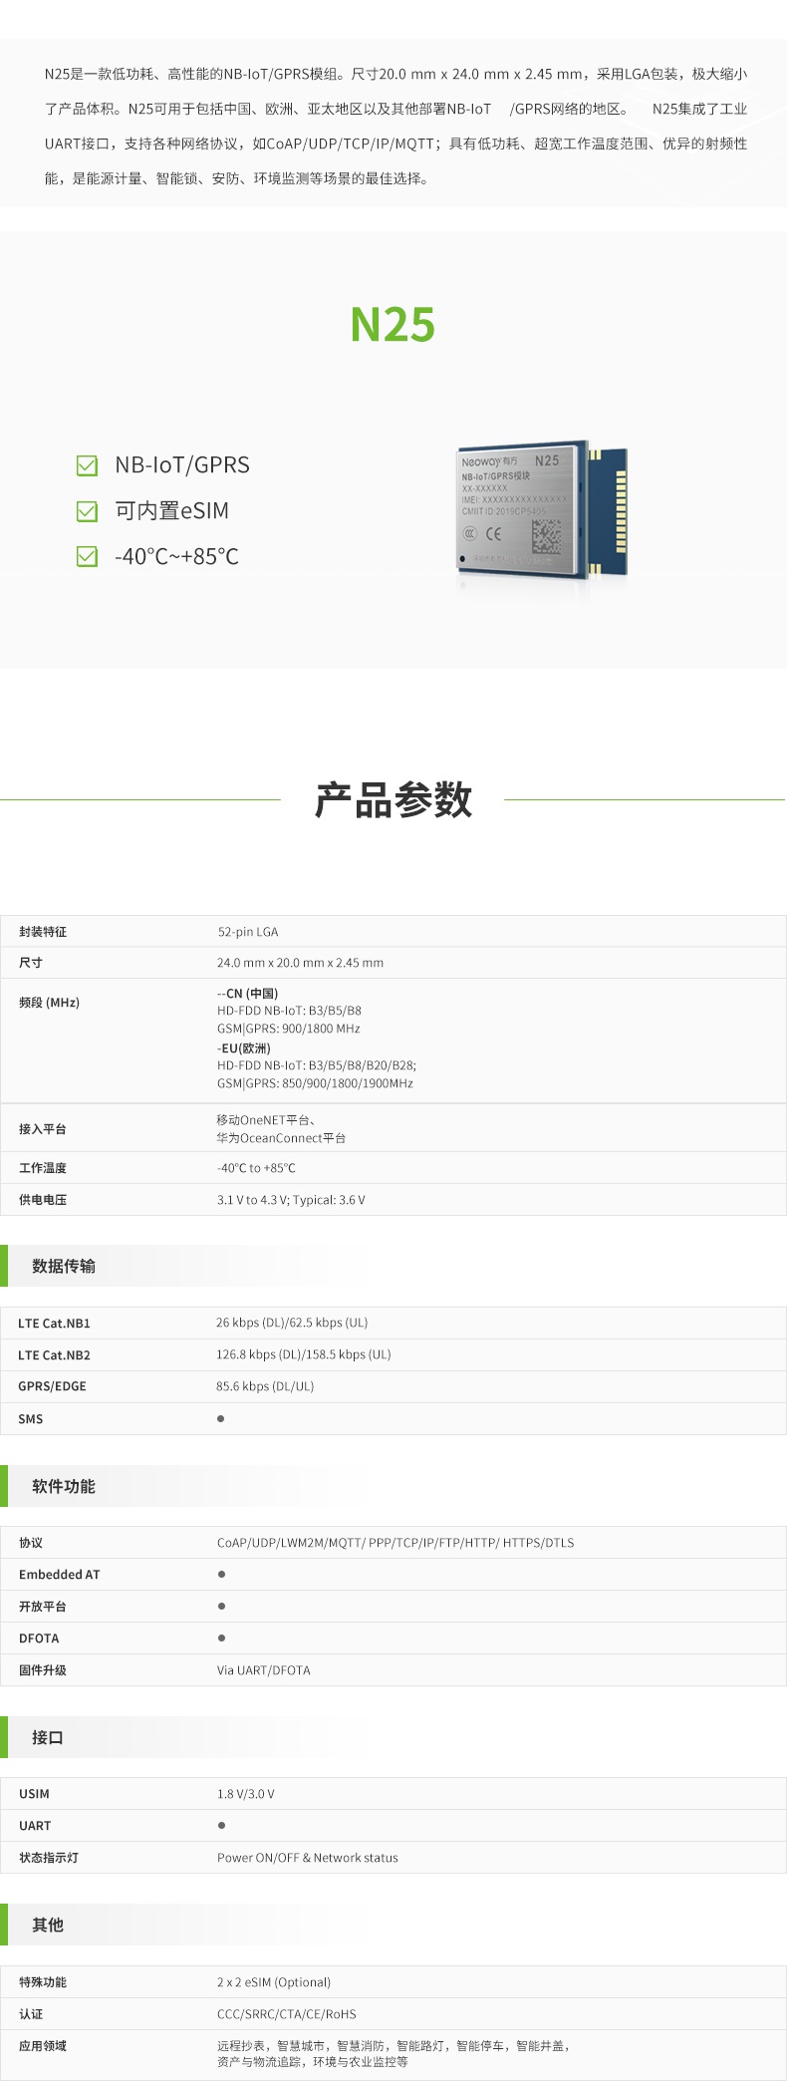Click the value 1.8 V/3.0 V
This screenshot has height=2086, width=787.
pyautogui.click(x=246, y=1794)
